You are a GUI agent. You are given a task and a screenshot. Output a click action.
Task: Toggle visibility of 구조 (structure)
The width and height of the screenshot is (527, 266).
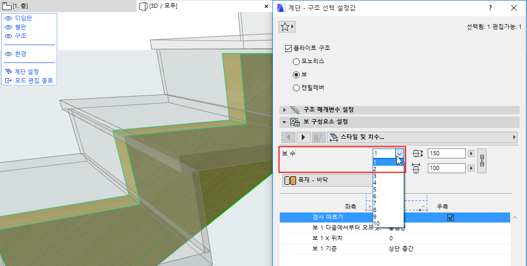tap(8, 36)
